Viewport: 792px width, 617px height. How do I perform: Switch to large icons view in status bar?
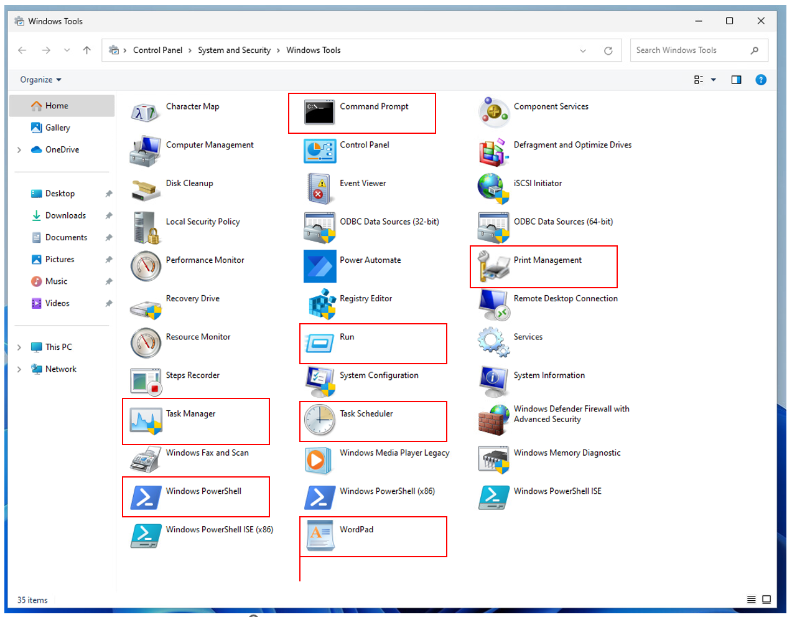click(x=766, y=600)
